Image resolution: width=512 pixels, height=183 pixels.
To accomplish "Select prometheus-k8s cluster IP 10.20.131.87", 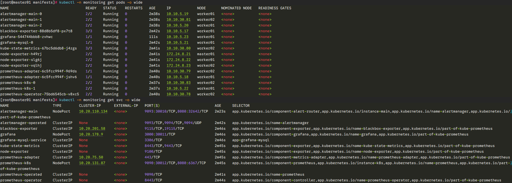I will pyautogui.click(x=92, y=163).
